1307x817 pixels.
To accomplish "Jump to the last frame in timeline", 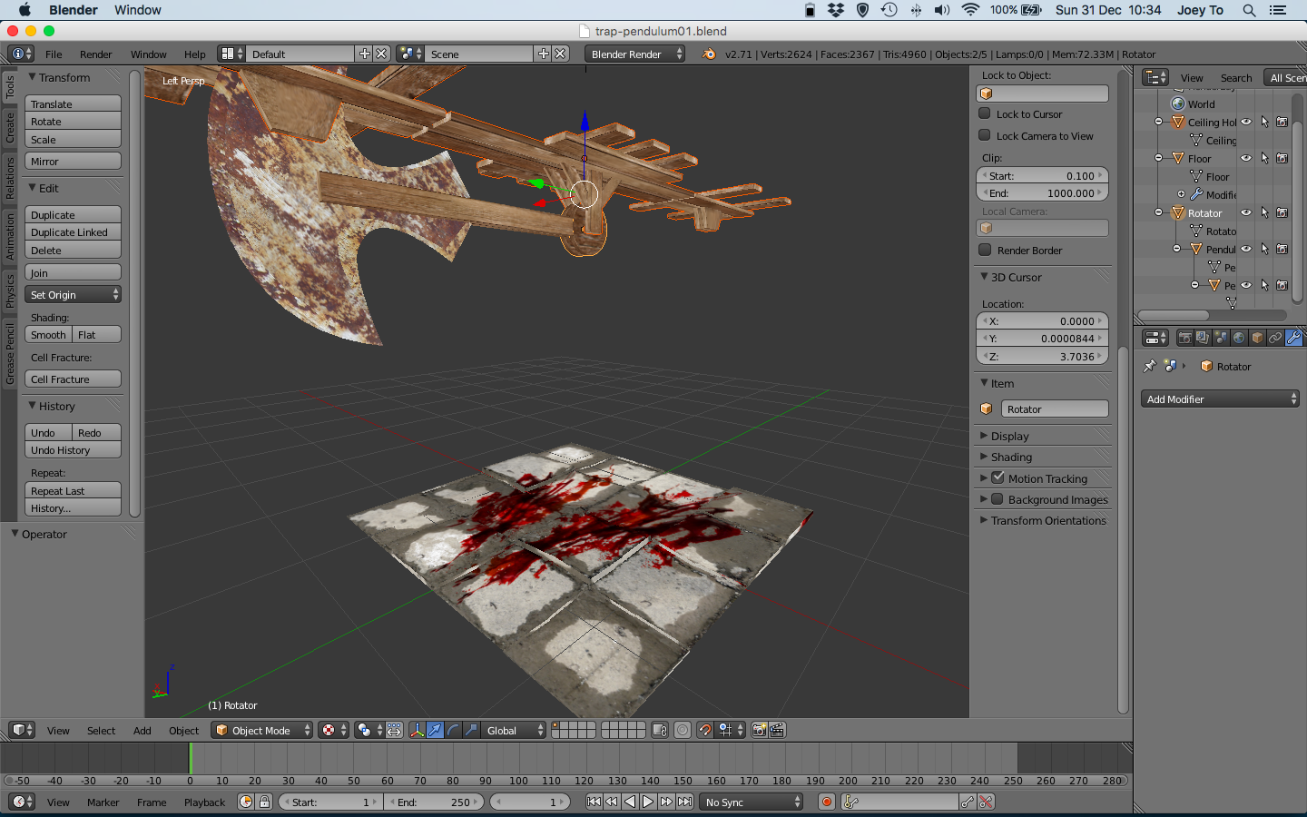I will pyautogui.click(x=684, y=802).
